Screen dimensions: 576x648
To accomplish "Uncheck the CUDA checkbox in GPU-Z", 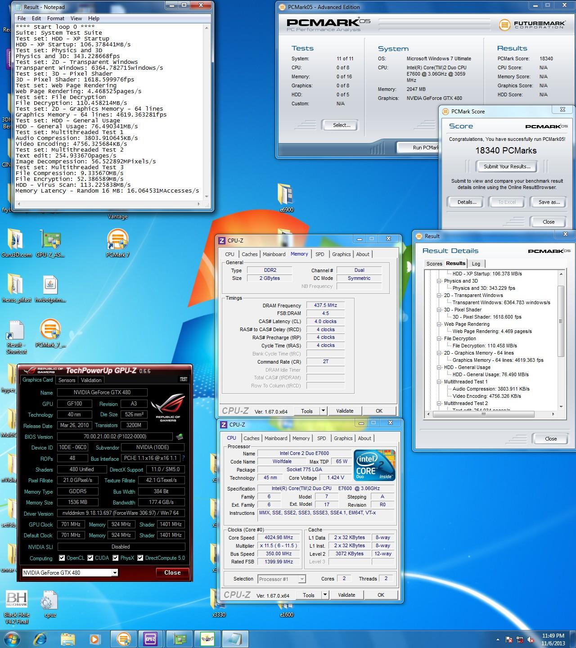I will click(x=90, y=558).
